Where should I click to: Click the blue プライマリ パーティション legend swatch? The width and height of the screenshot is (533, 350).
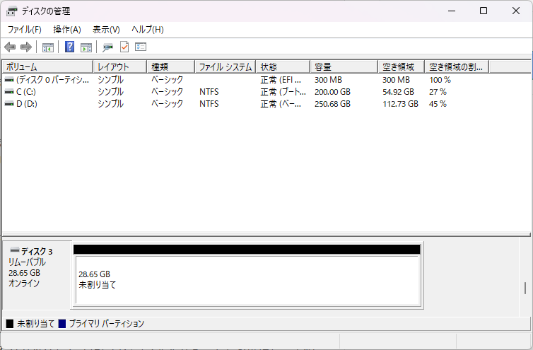62,323
